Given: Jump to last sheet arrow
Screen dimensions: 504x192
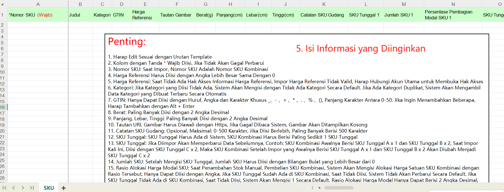Looking at the screenshot, I should click(x=32, y=188).
